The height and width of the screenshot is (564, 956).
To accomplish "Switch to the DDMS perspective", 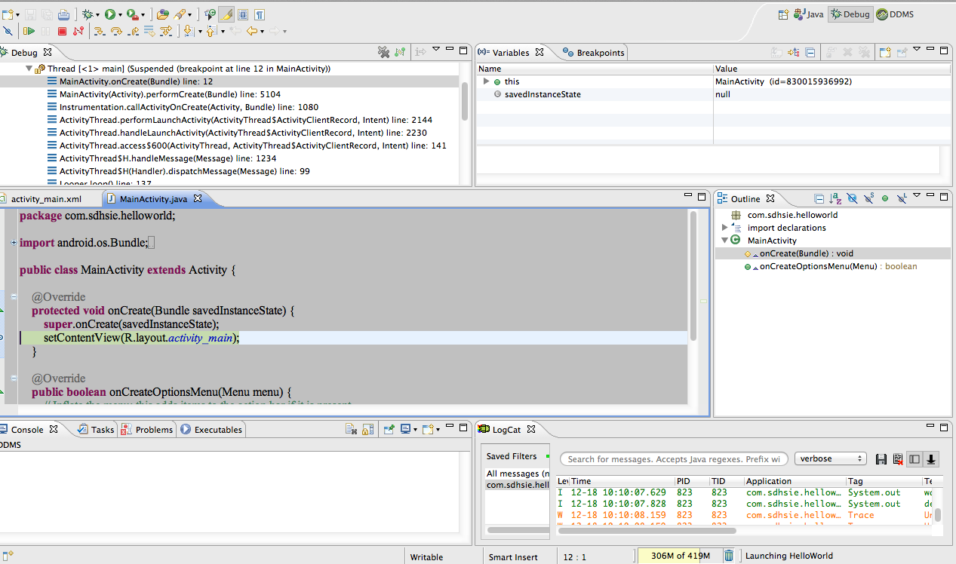I will point(896,14).
